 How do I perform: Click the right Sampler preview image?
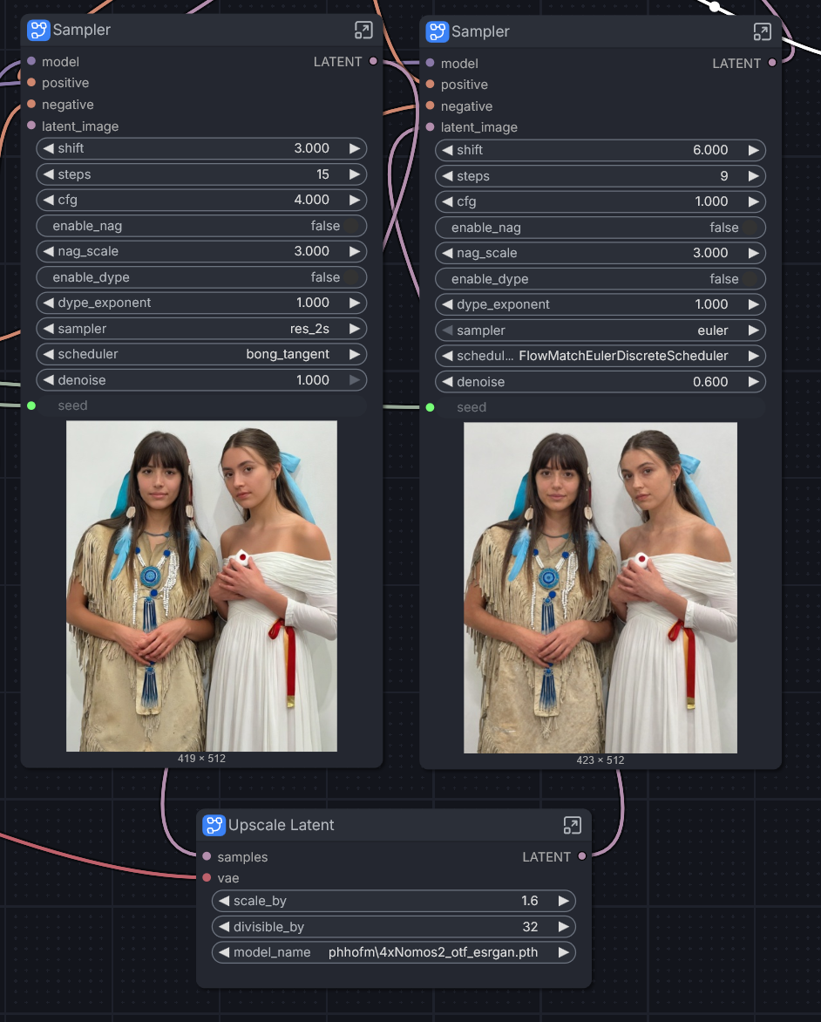pos(600,588)
